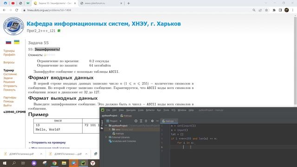Open the Состояние sidebar link

click(10, 74)
